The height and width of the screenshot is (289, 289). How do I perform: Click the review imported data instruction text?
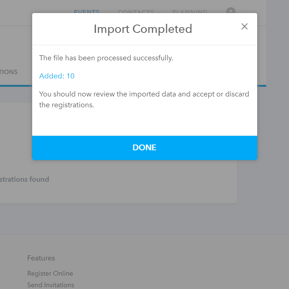coord(144,99)
